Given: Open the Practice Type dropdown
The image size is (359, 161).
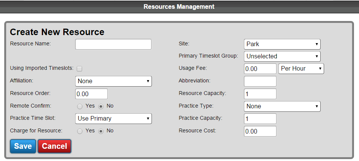Looking at the screenshot, I should point(282,106).
